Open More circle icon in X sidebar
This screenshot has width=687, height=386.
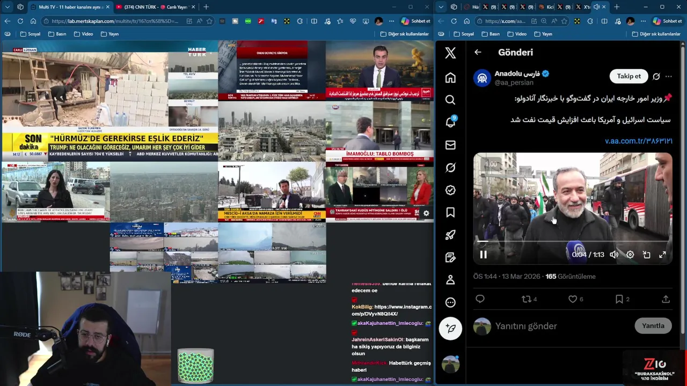tap(450, 302)
